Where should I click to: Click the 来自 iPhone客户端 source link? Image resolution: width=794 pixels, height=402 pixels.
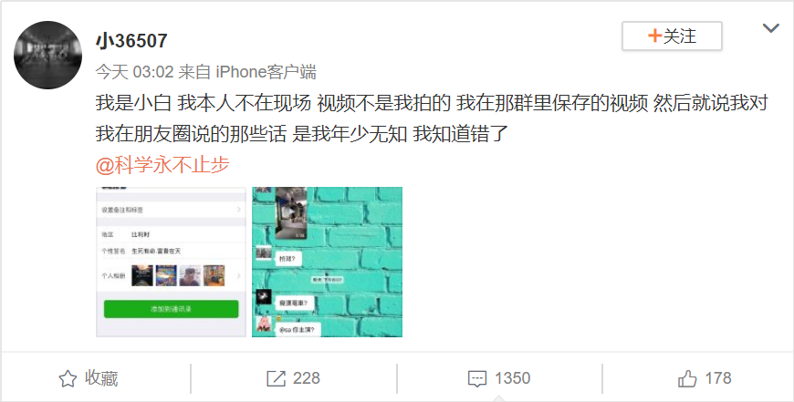(247, 72)
